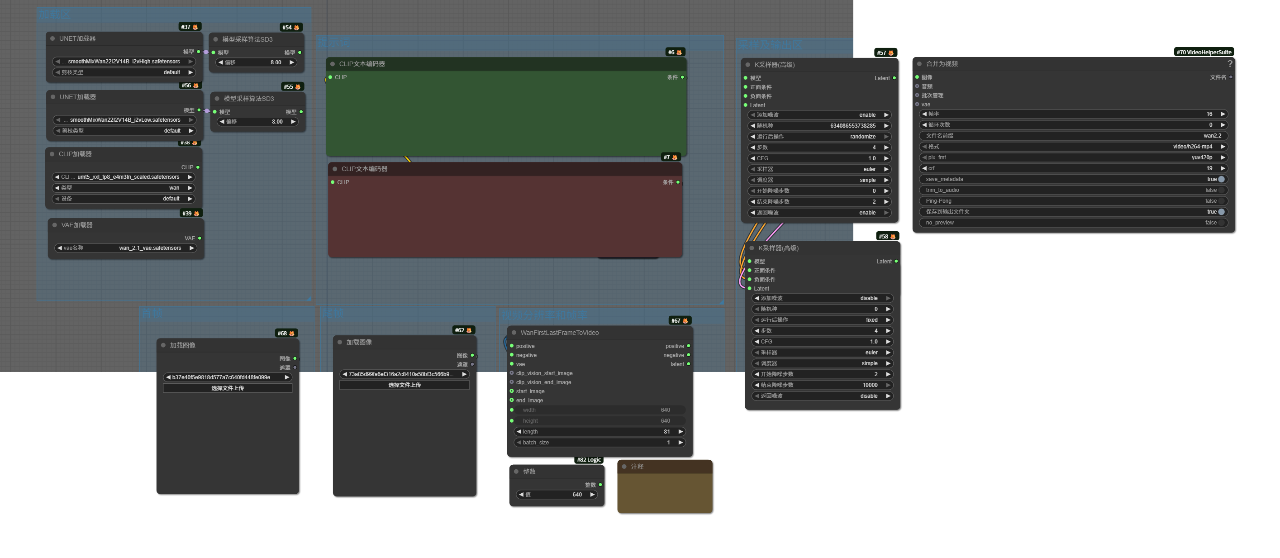
Task: Toggle save_metadata off in 合并为视频
Action: [x=1221, y=179]
